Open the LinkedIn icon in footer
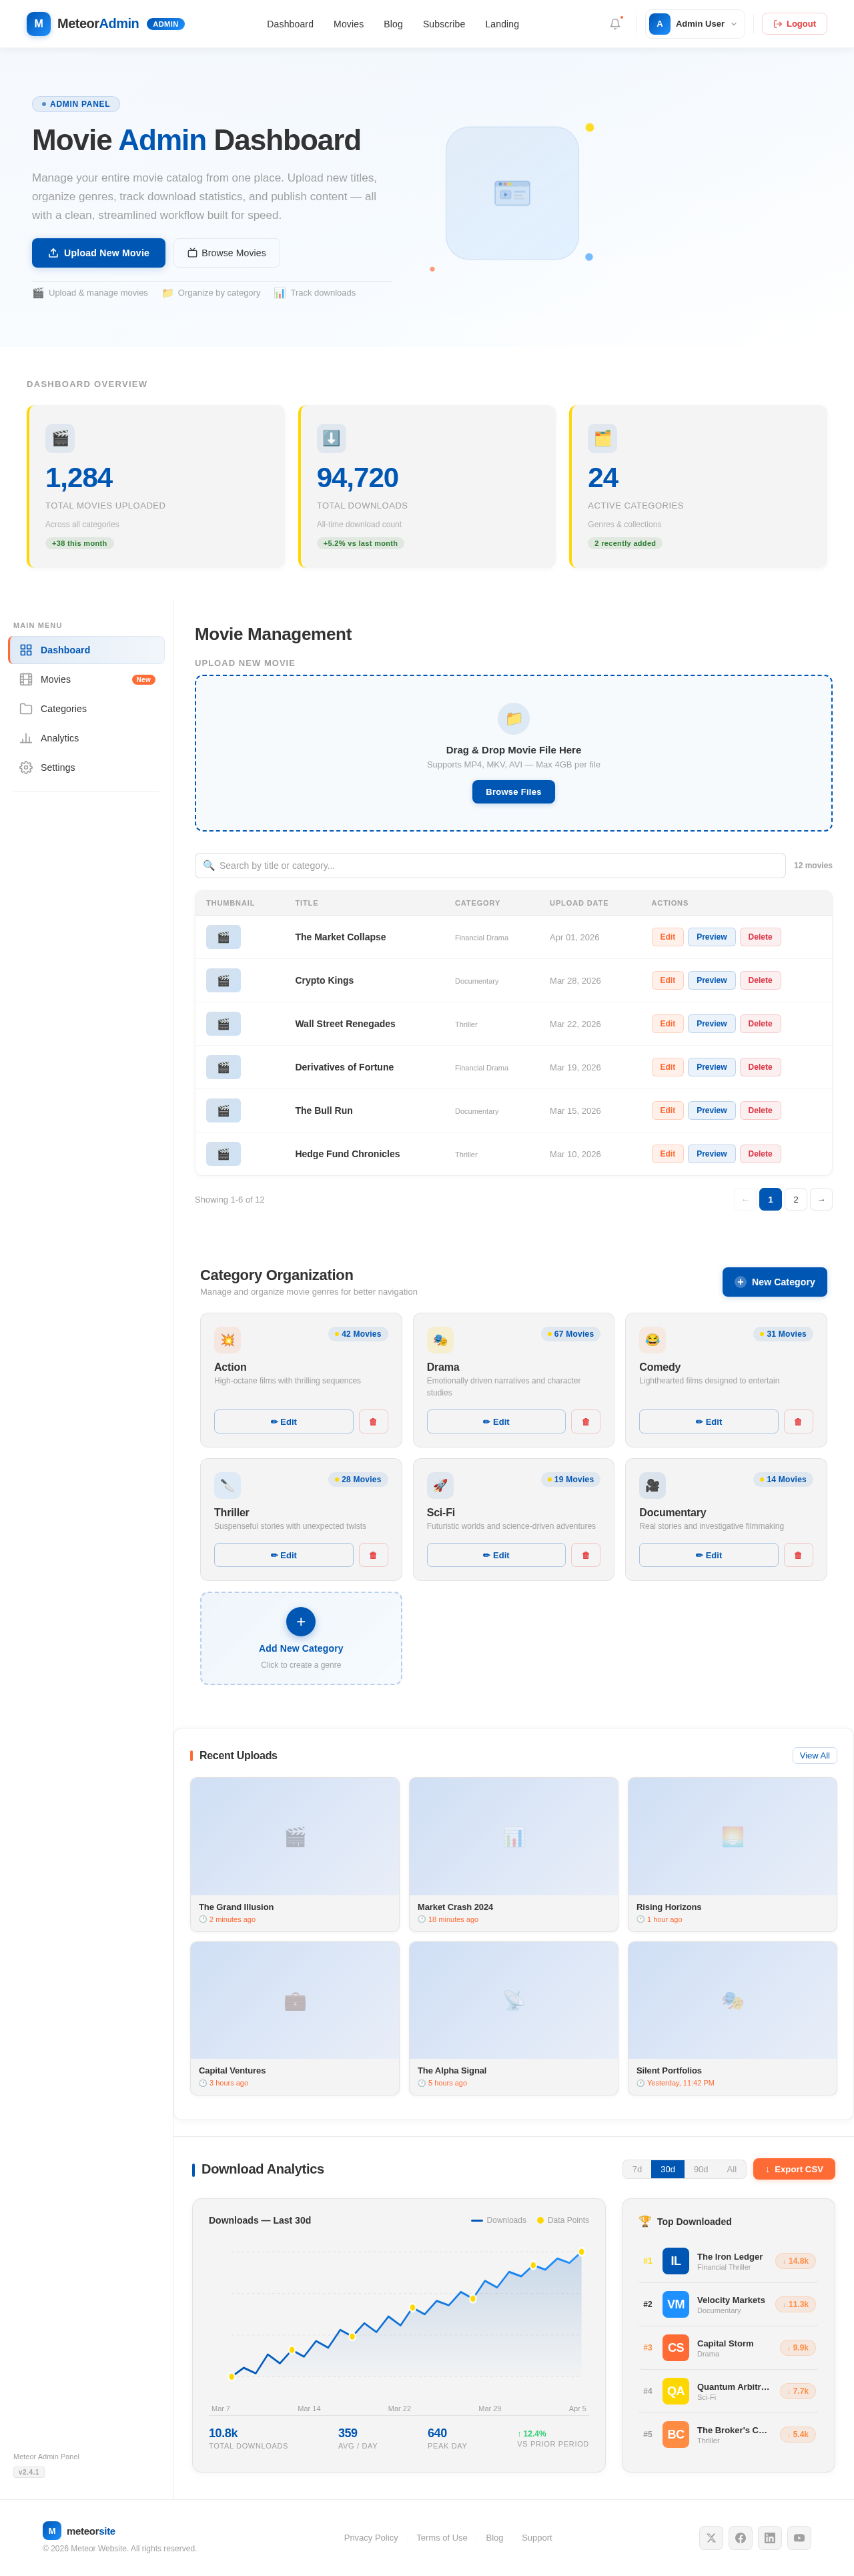 click(x=769, y=2538)
